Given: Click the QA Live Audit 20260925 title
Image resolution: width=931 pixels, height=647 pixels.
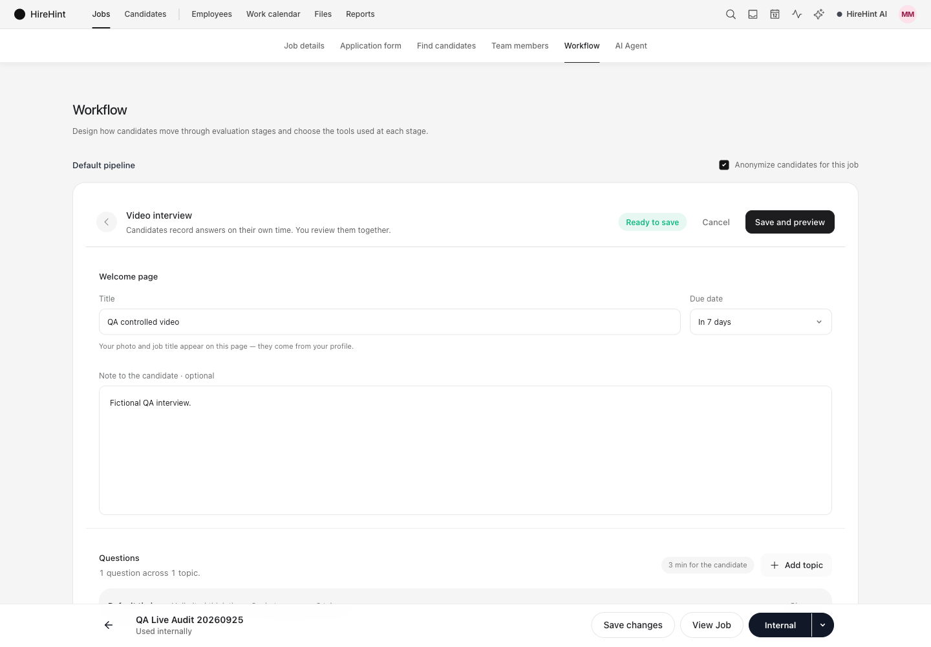Looking at the screenshot, I should coord(189,620).
